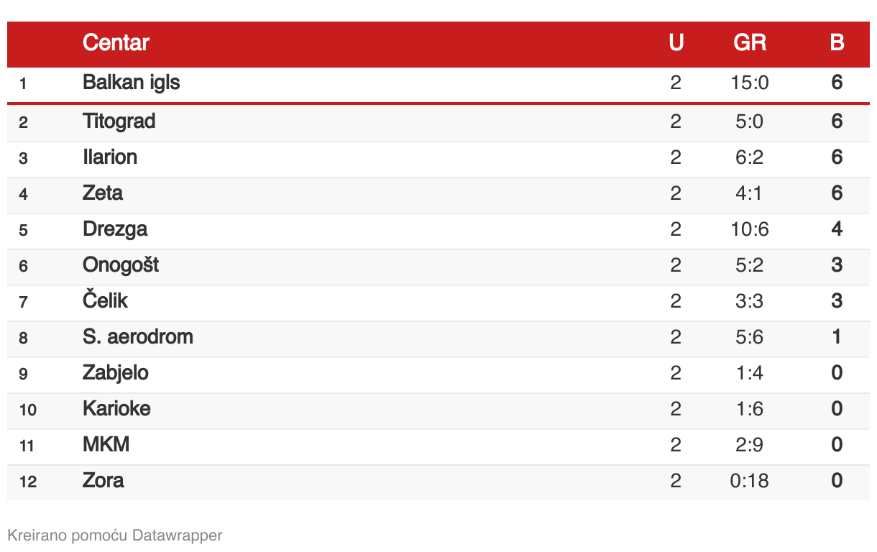Select the Zeta team row

tap(439, 194)
